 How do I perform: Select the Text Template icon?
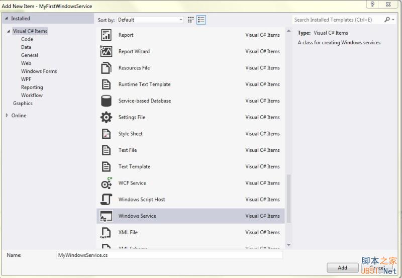pos(106,167)
